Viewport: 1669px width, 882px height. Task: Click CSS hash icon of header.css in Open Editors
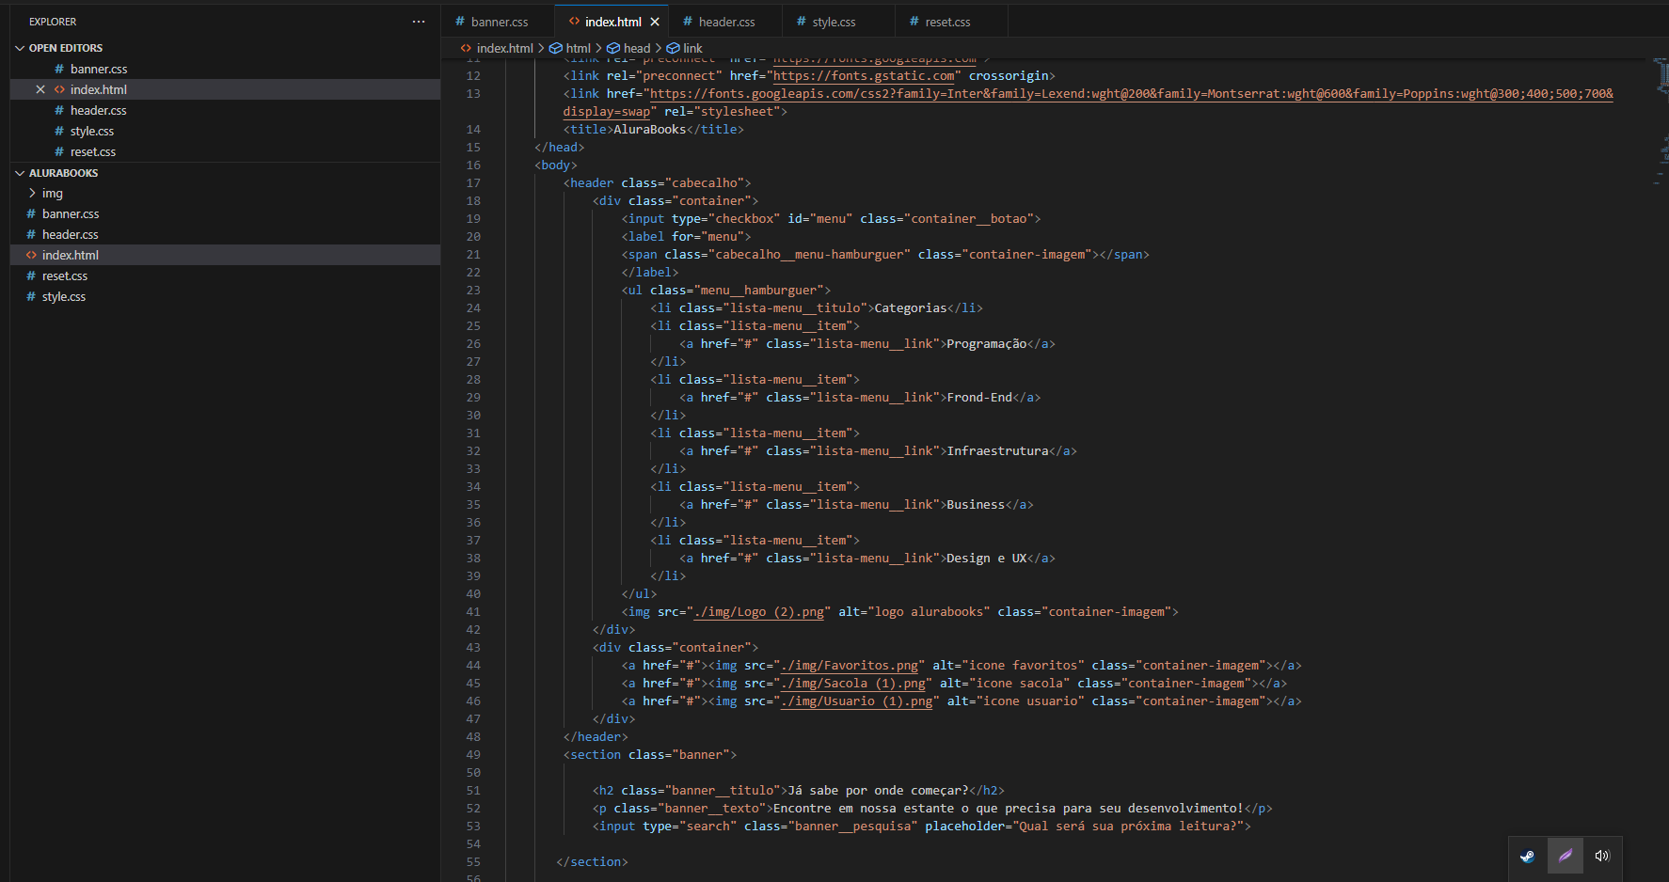tap(59, 110)
